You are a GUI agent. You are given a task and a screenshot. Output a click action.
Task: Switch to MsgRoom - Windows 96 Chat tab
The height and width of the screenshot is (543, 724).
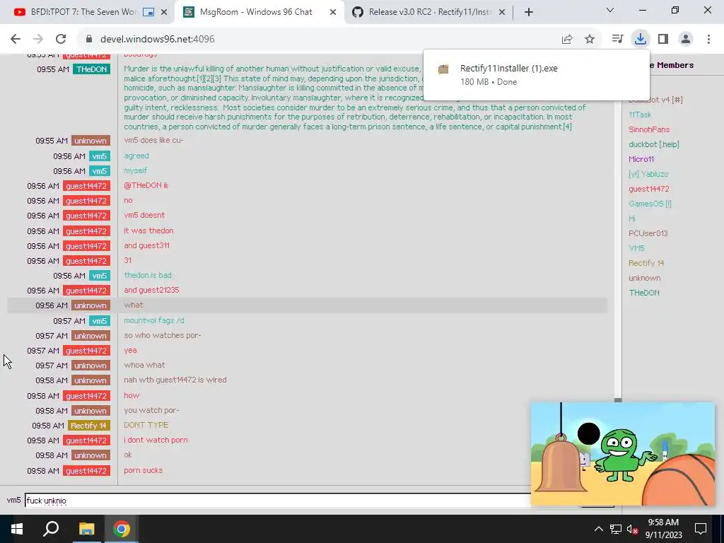click(x=256, y=12)
